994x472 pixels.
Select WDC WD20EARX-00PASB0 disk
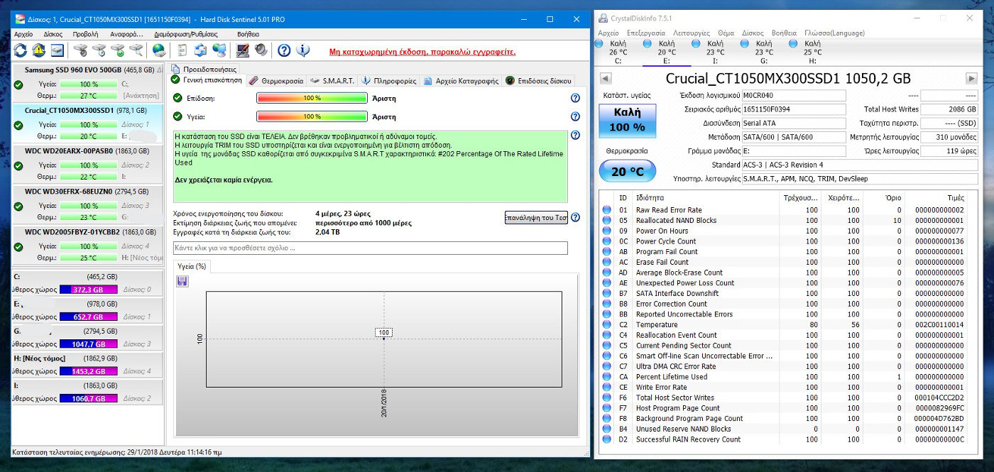[88, 163]
